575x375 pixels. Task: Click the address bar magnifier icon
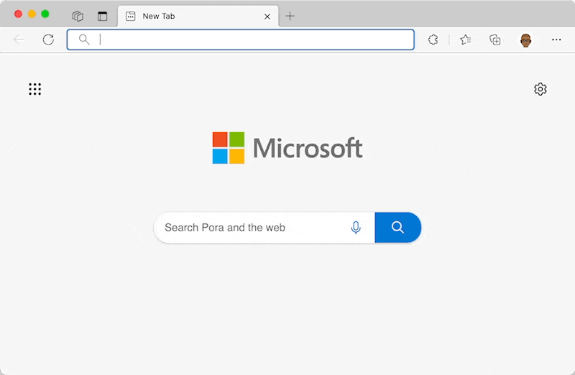(x=84, y=40)
